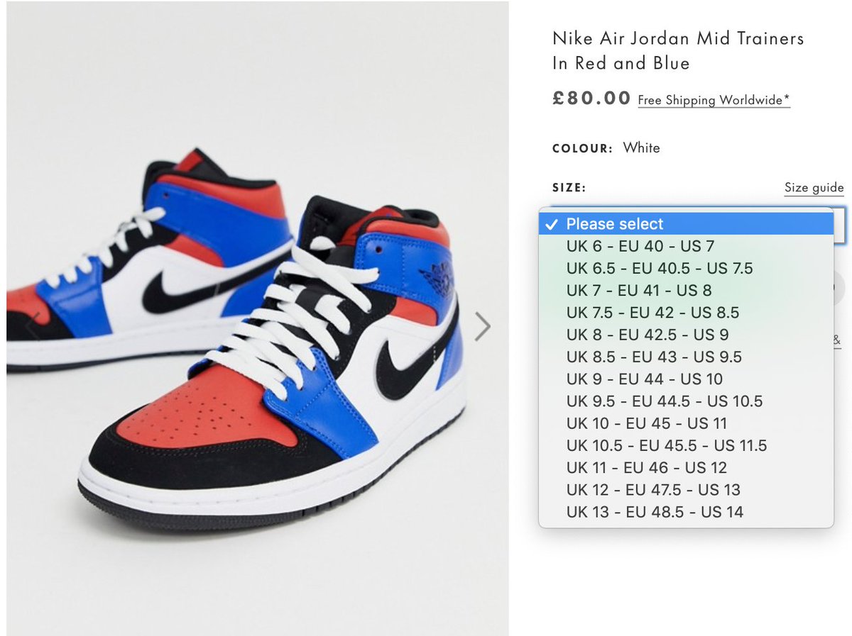Image resolution: width=852 pixels, height=636 pixels.
Task: Choose size UK 11 - US 12
Action: coord(686,467)
